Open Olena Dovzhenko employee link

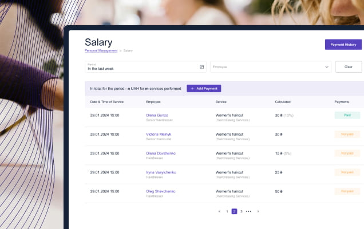(161, 153)
